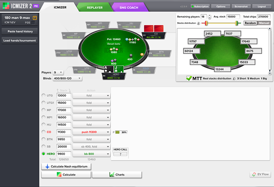This screenshot has width=274, height=187.
Task: Click the Total chips input field
Action: tap(264, 17)
